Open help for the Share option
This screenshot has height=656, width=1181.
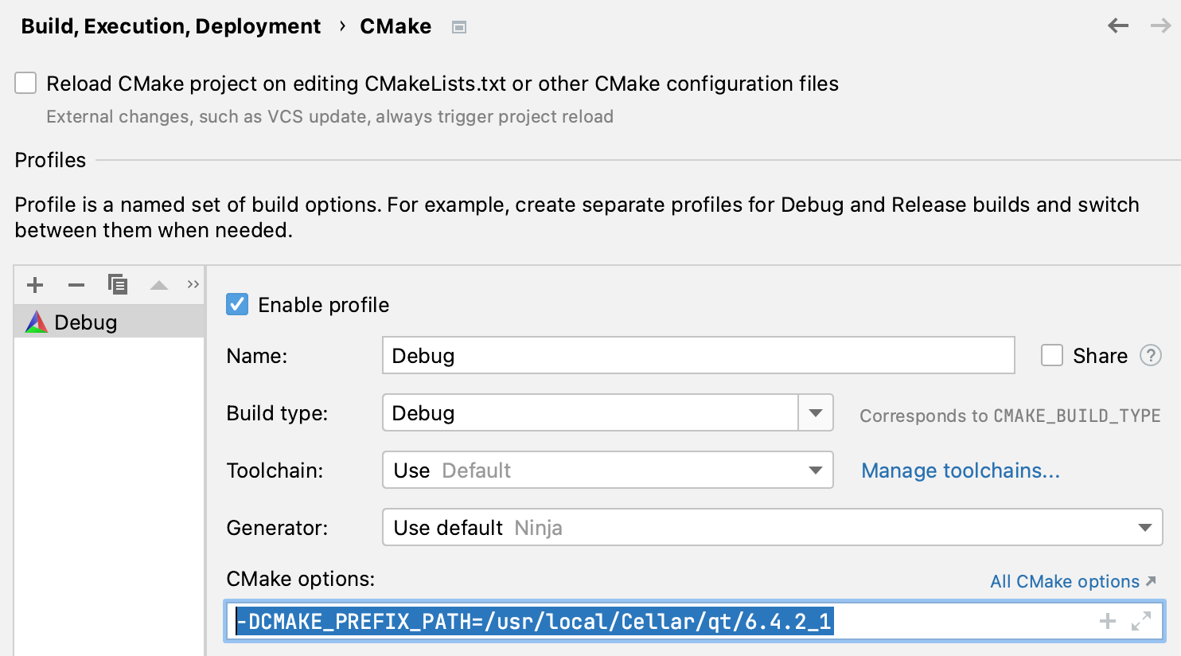tap(1151, 356)
